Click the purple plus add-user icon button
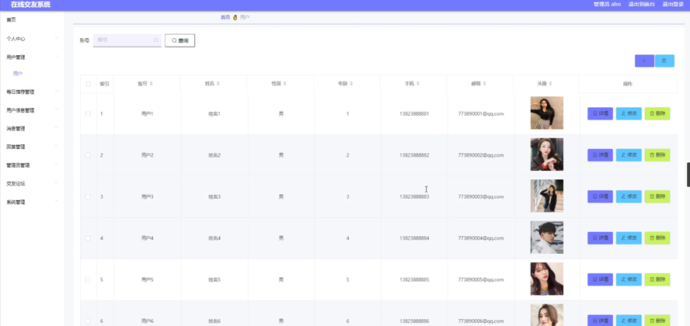690x326 pixels. click(x=644, y=61)
